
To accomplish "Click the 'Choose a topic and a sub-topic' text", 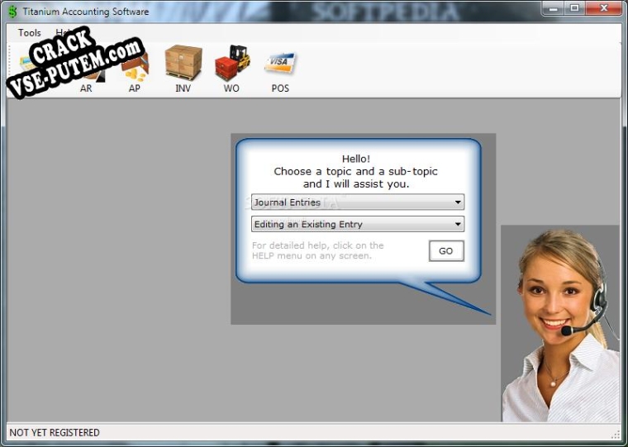I will pos(355,171).
